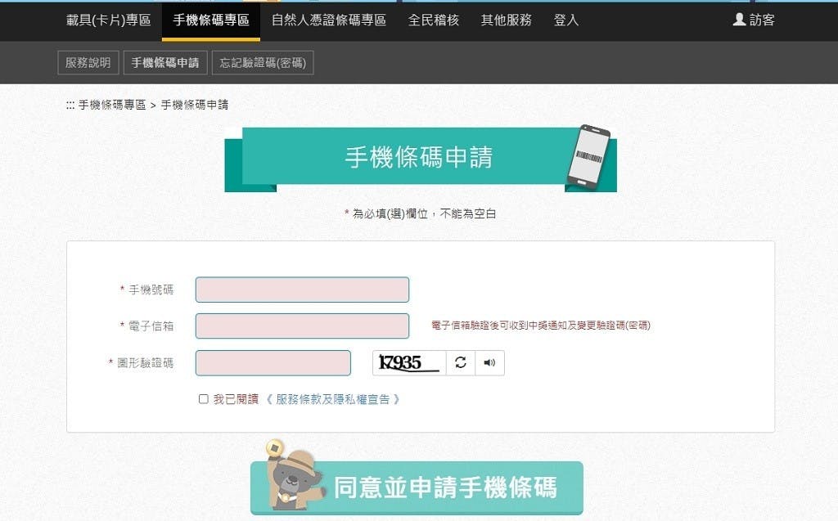The width and height of the screenshot is (838, 521).
Task: Click the bear mascot on submit button
Action: [293, 475]
